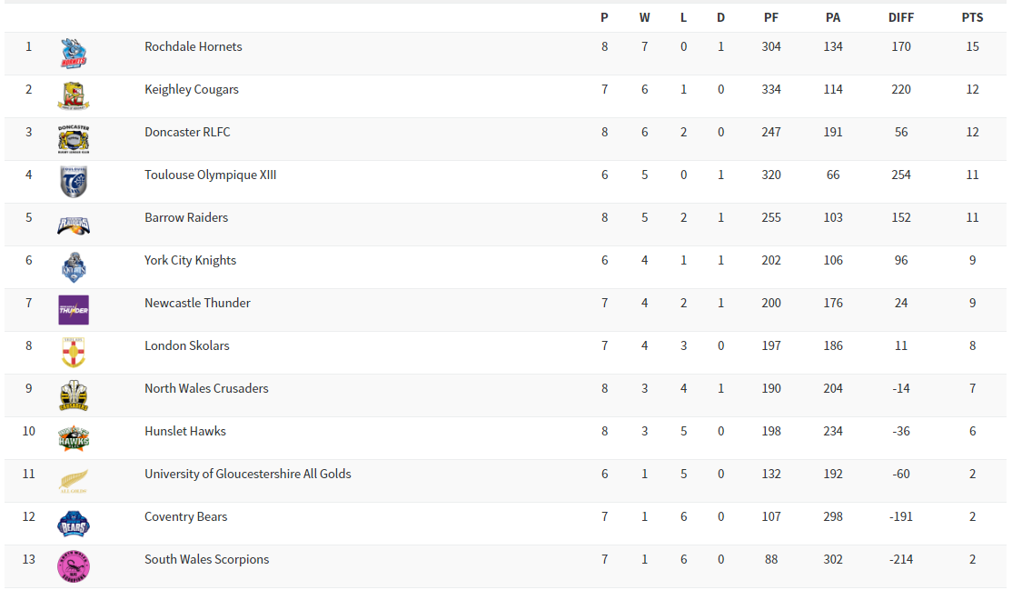Click the Hunslet Hawks logo
This screenshot has height=590, width=1022.
74,438
